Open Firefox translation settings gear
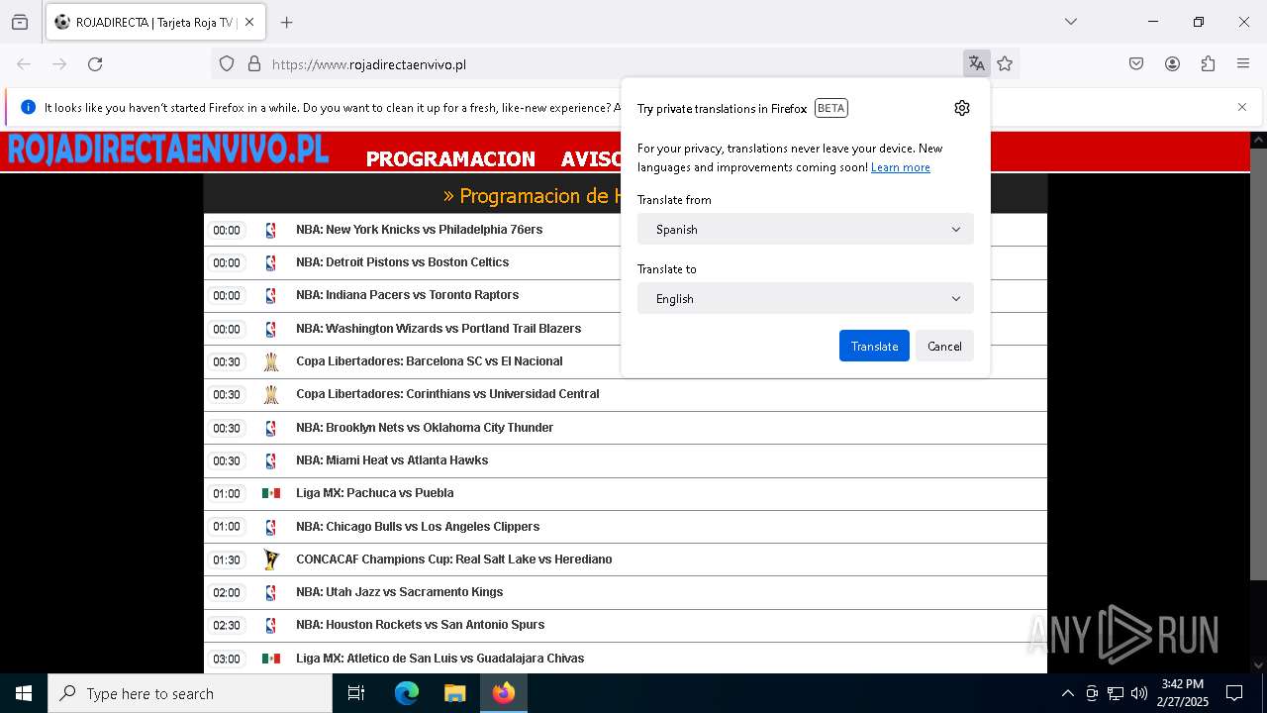Image resolution: width=1267 pixels, height=713 pixels. point(961,108)
